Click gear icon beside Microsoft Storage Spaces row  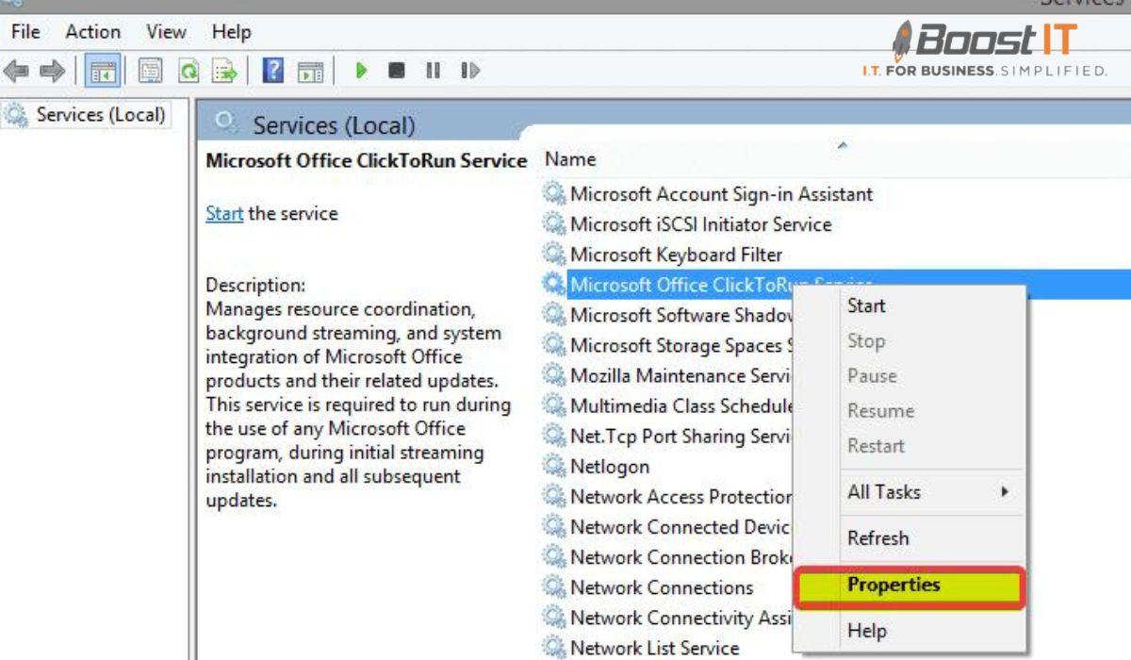pyautogui.click(x=554, y=345)
